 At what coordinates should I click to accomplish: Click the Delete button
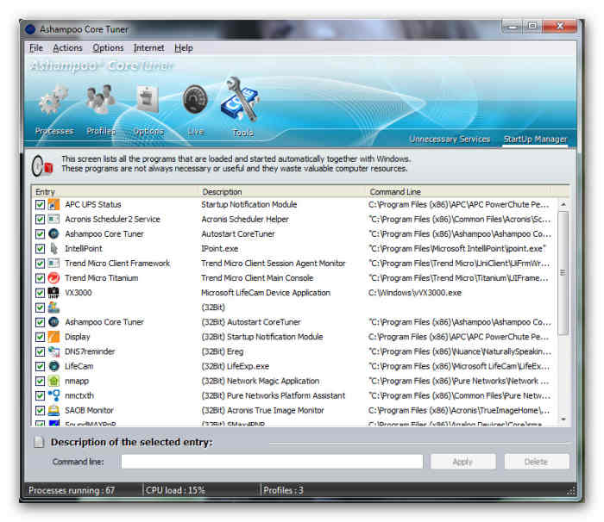click(x=536, y=462)
